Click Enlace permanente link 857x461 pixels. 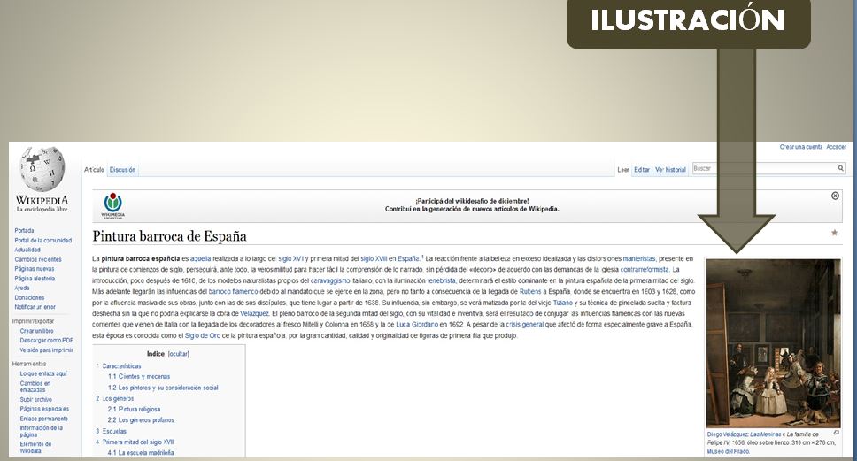tap(43, 419)
